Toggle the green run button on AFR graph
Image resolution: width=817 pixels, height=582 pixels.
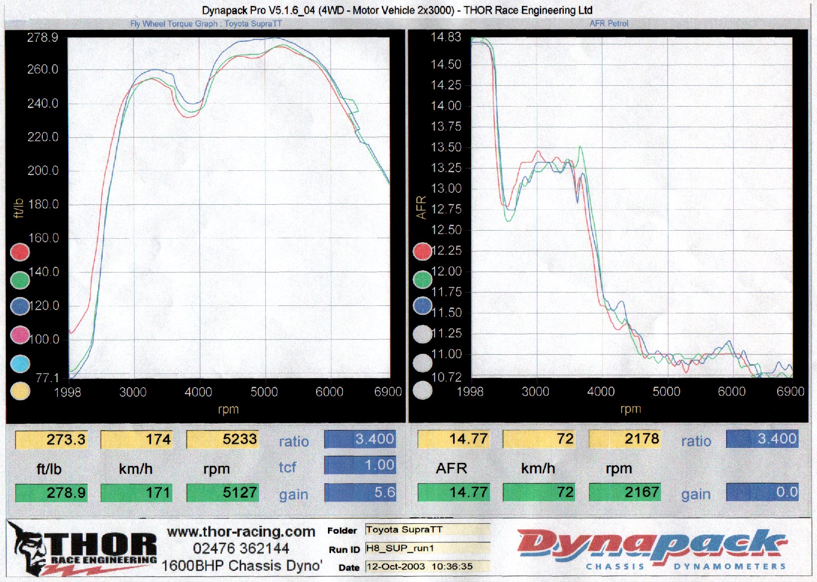point(423,280)
